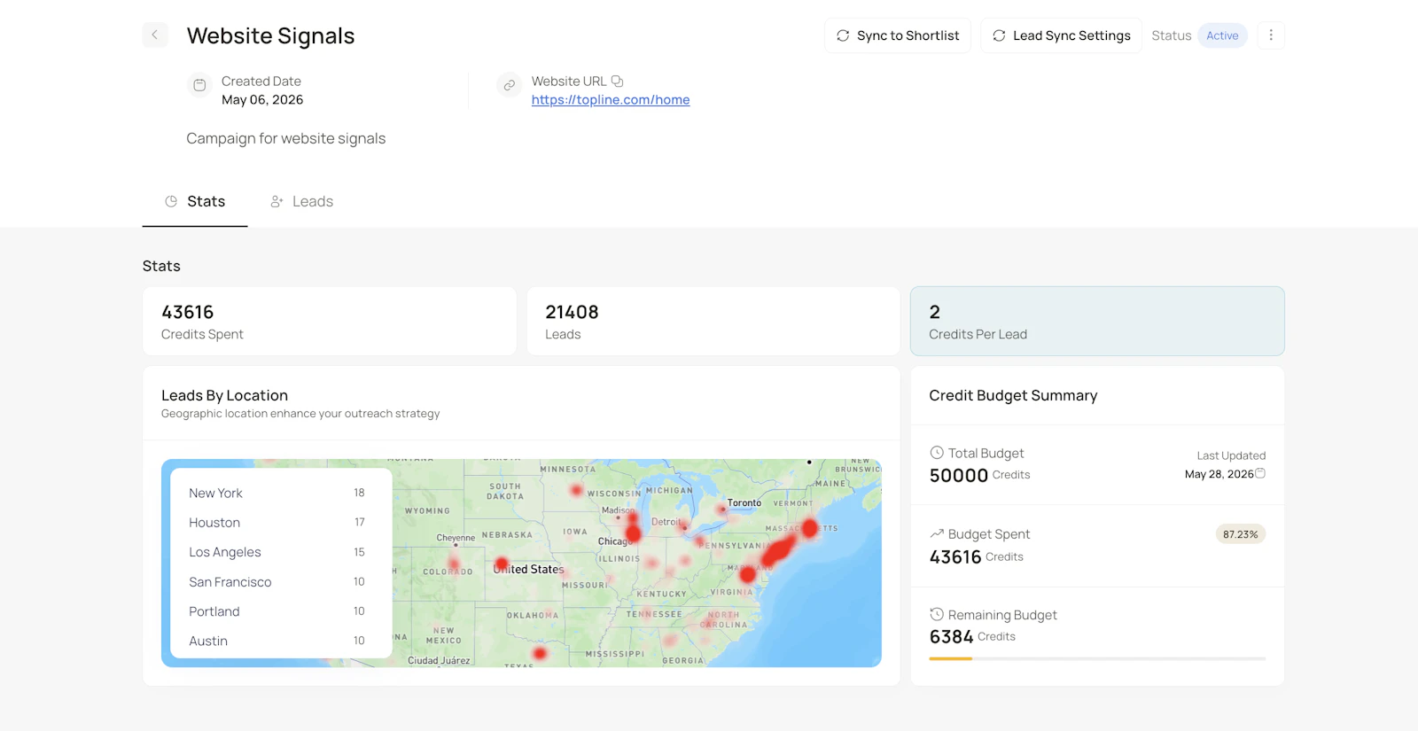Click the Remaining Budget progress bar
This screenshot has width=1418, height=731.
coord(1097,658)
